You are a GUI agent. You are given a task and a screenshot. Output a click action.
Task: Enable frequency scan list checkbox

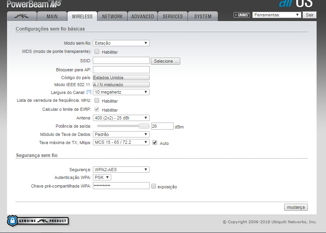pos(97,101)
